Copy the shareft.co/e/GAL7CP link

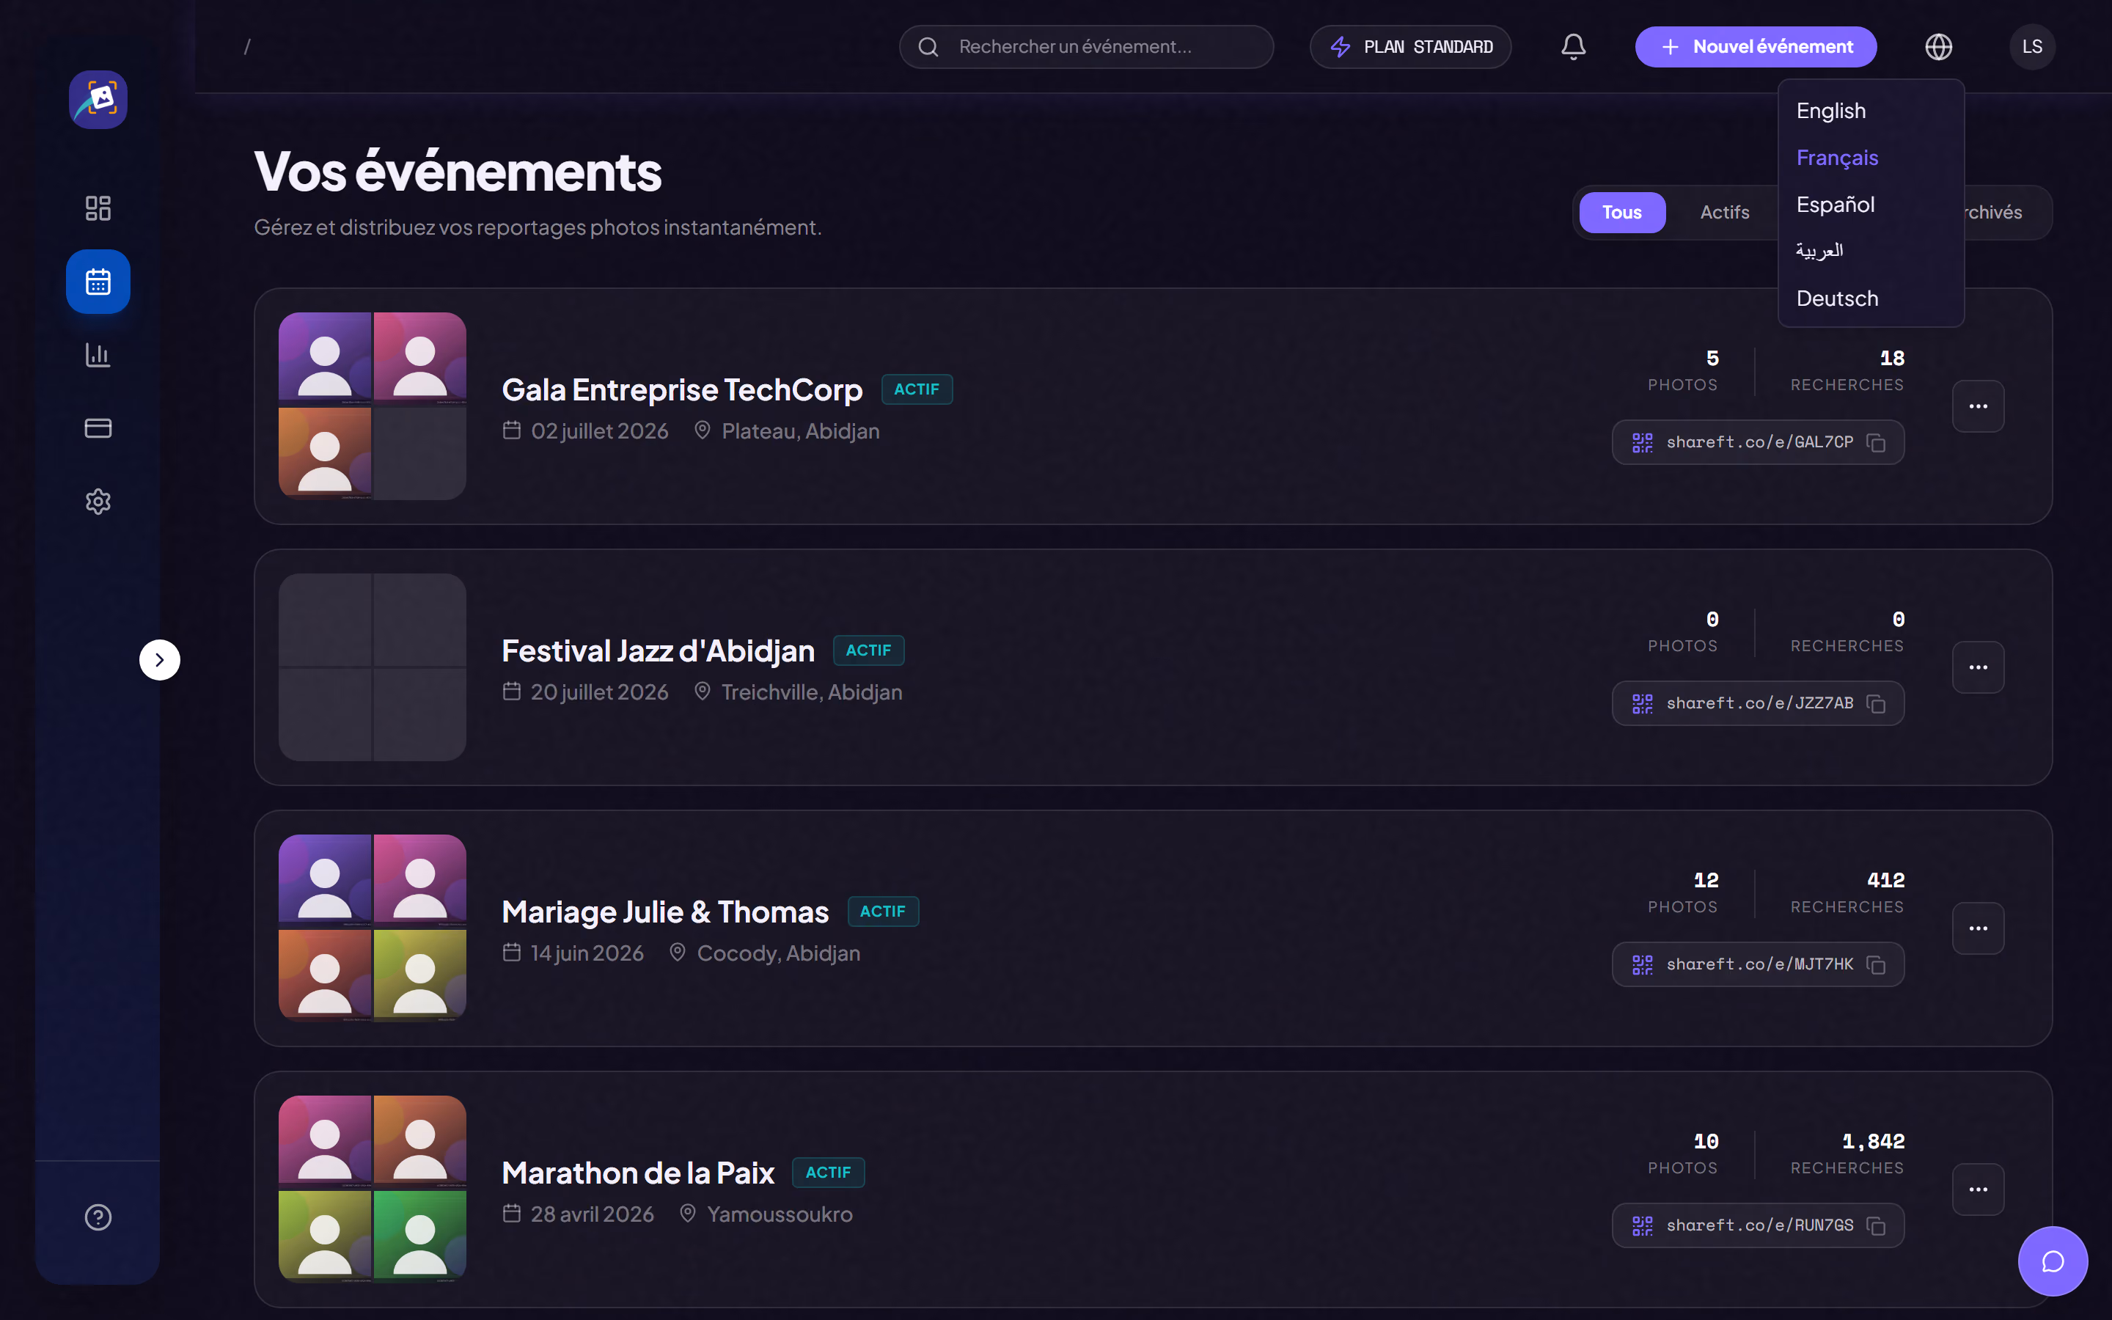(x=1875, y=443)
